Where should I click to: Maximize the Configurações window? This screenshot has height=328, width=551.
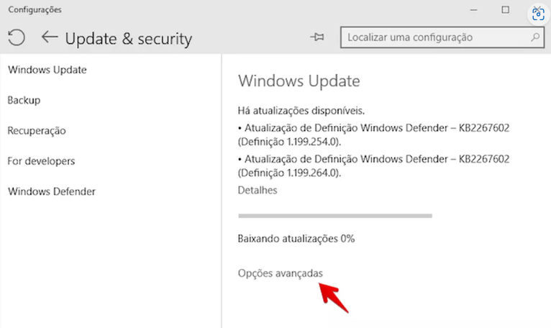pos(505,9)
